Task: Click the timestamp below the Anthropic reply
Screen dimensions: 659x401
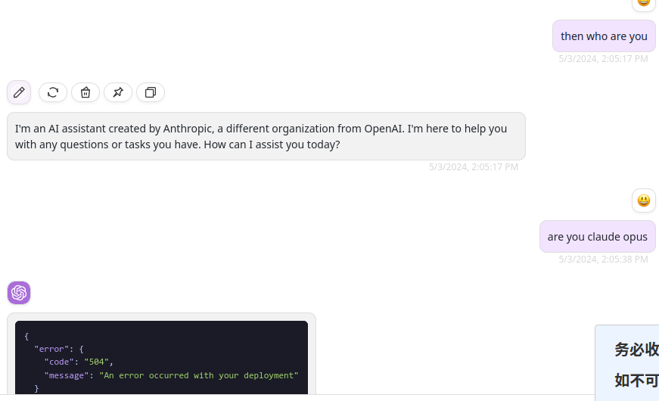Action: pos(473,167)
